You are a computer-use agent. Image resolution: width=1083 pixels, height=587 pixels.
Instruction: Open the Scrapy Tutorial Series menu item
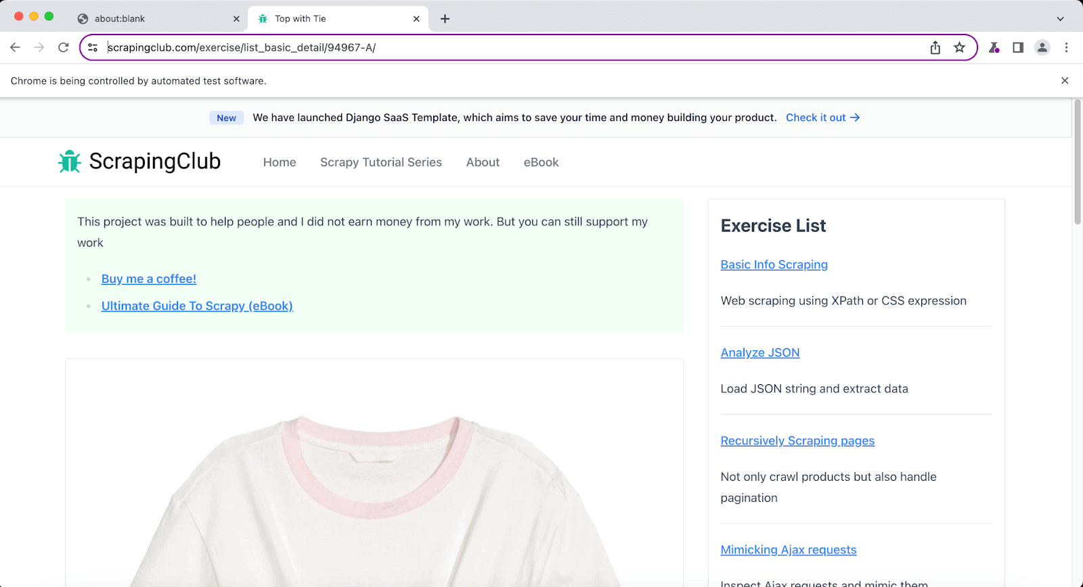click(x=381, y=162)
